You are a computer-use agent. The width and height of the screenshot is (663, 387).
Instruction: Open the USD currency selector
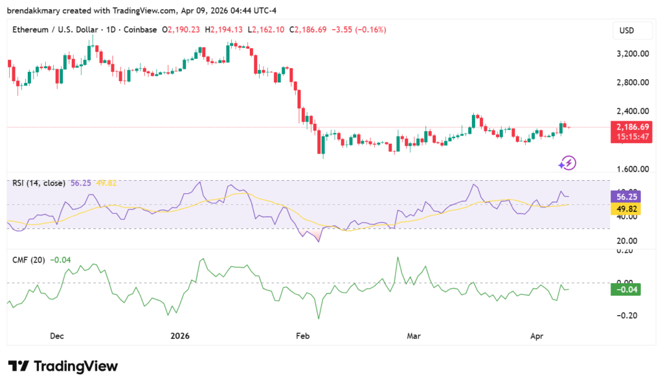(x=633, y=30)
